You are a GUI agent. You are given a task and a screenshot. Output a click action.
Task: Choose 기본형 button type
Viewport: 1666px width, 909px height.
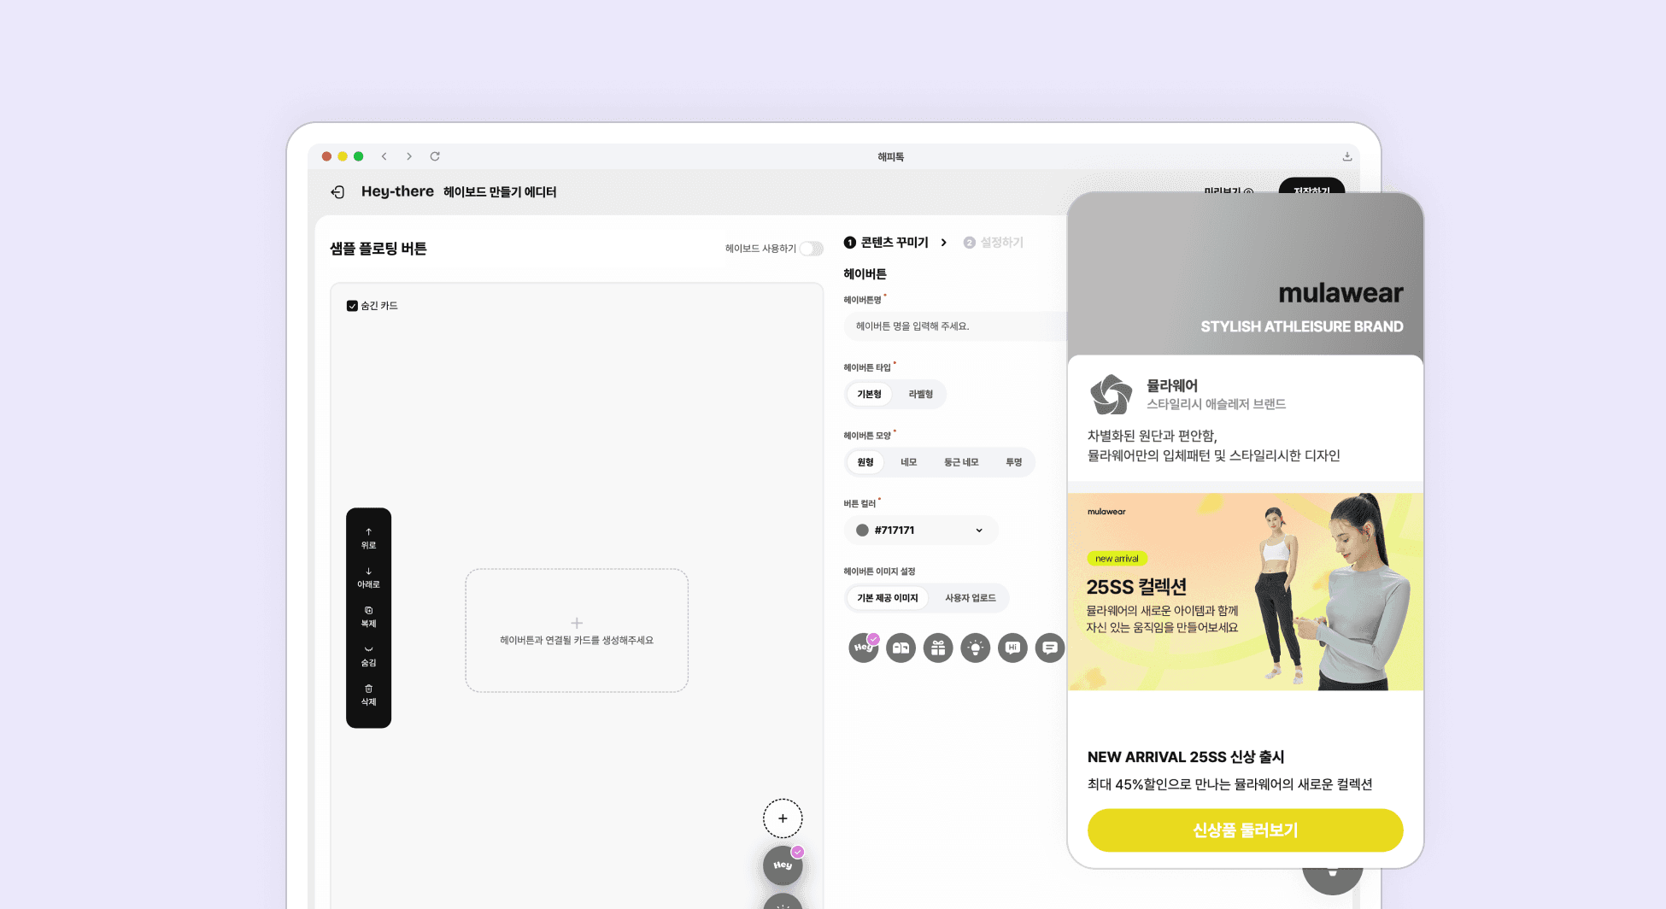(869, 394)
